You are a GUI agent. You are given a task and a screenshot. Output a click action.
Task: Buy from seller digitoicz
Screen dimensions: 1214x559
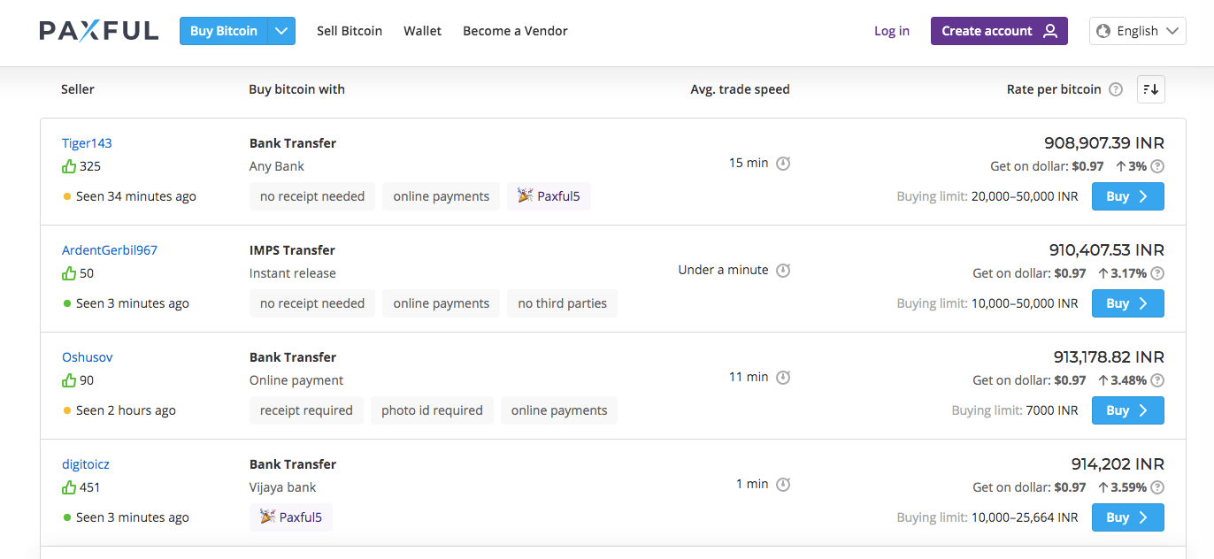pyautogui.click(x=1127, y=517)
